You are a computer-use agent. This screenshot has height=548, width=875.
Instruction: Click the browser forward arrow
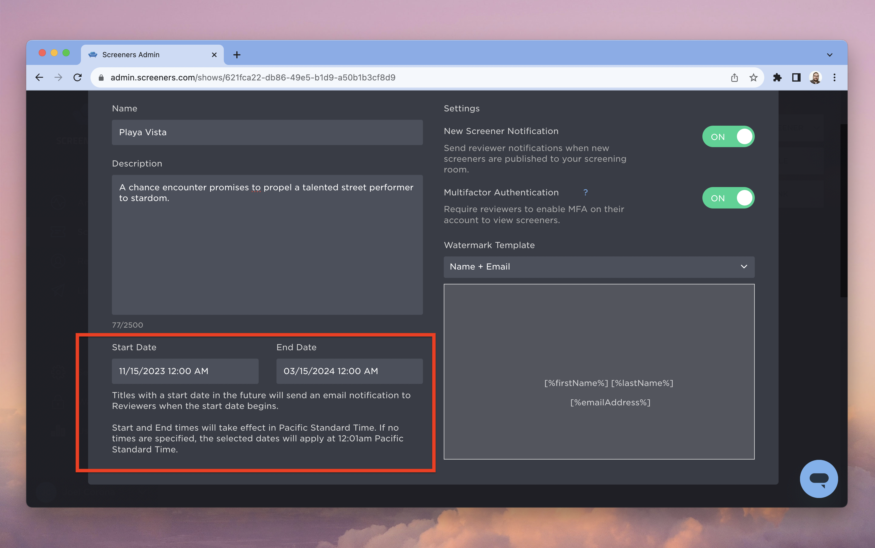(x=58, y=77)
